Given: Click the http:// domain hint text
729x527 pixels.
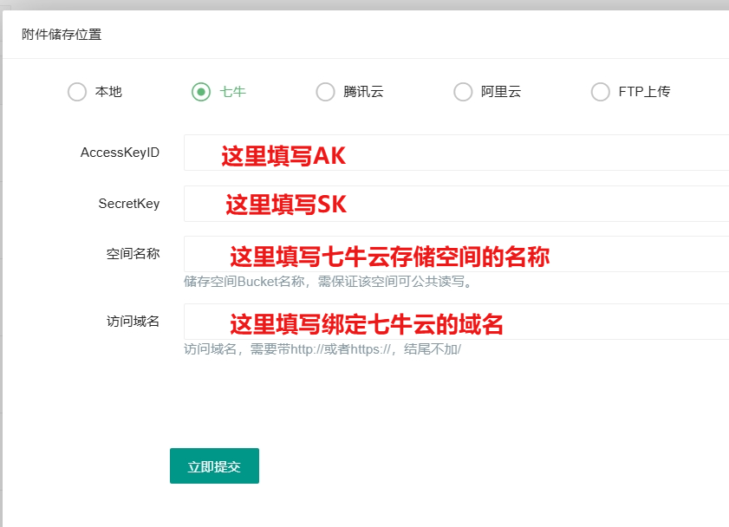Looking at the screenshot, I should (x=322, y=349).
